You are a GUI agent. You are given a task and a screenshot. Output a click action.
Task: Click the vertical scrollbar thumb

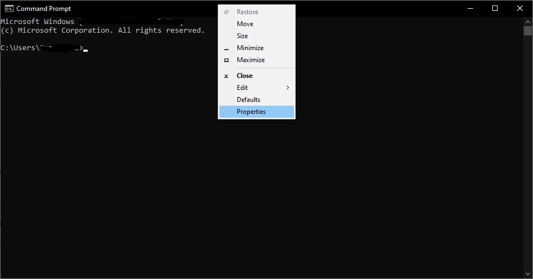[528, 31]
